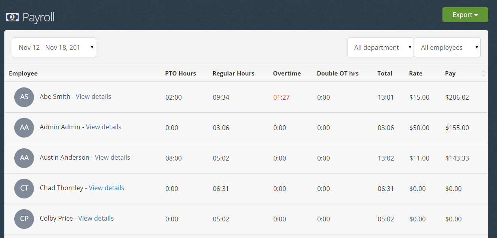The height and width of the screenshot is (238, 497).
Task: Click Austin Anderson's total 13:02
Action: click(386, 158)
